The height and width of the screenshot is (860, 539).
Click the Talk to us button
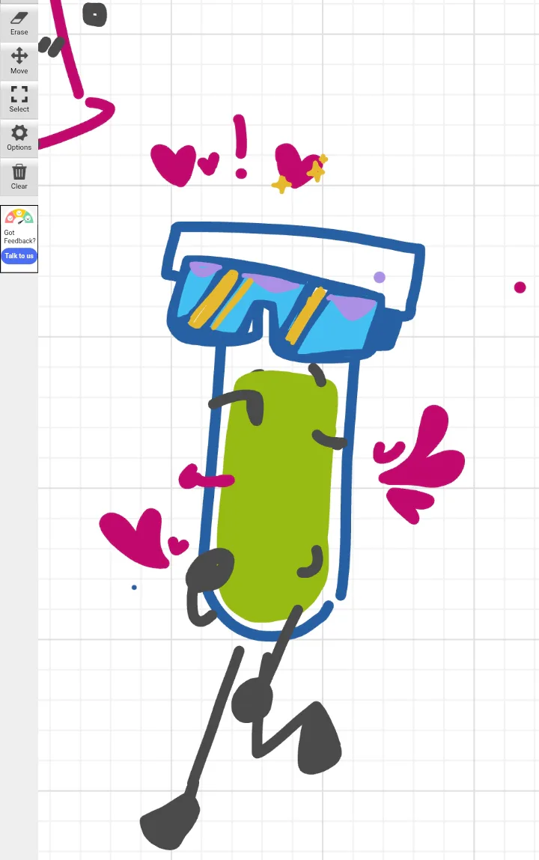pyautogui.click(x=19, y=255)
